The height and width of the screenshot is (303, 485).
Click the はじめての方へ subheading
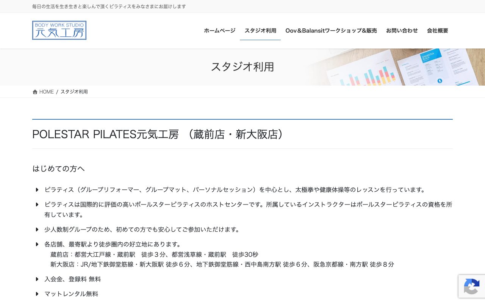[x=59, y=169]
